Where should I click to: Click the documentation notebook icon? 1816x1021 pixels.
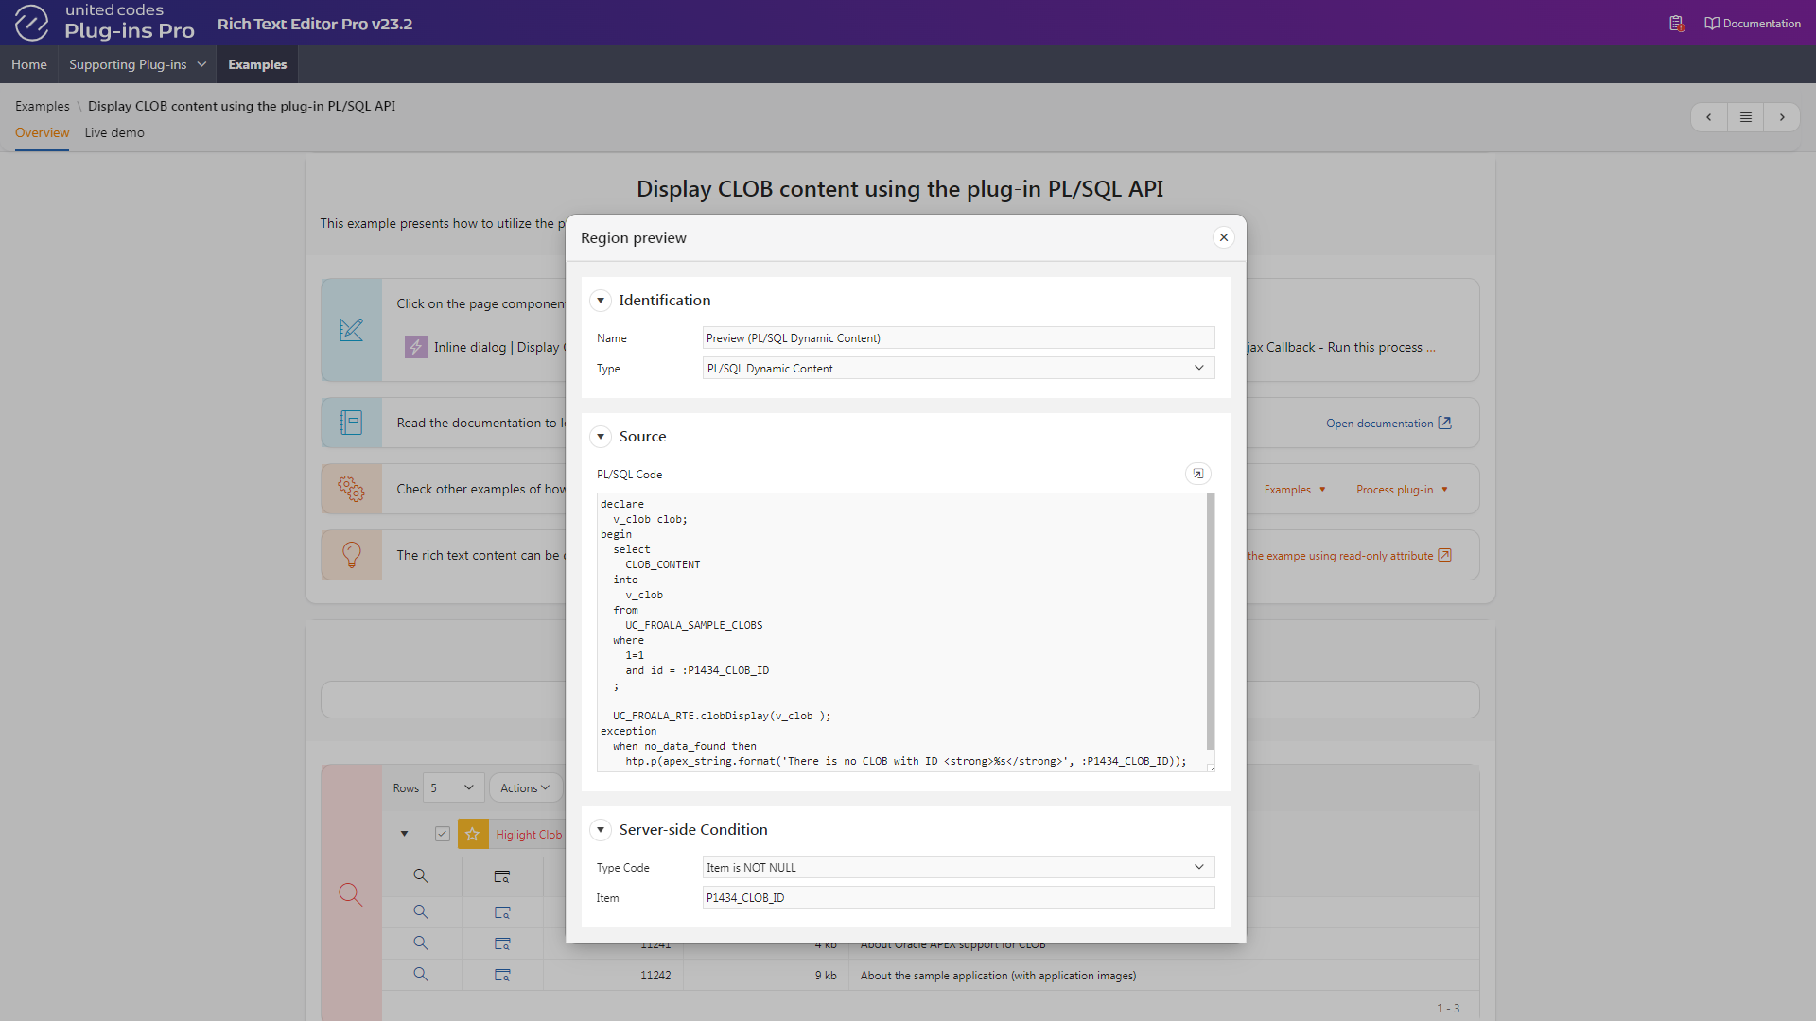351,423
